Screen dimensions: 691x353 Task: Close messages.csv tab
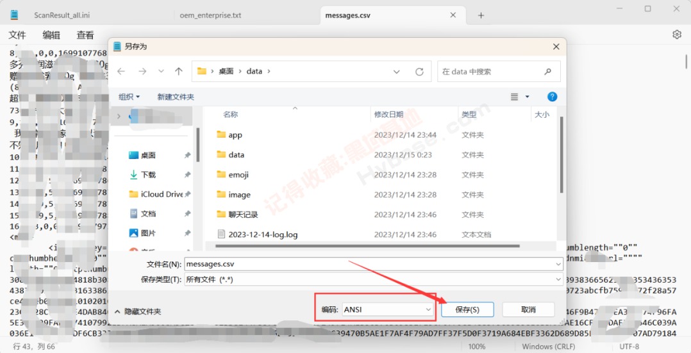pyautogui.click(x=453, y=15)
